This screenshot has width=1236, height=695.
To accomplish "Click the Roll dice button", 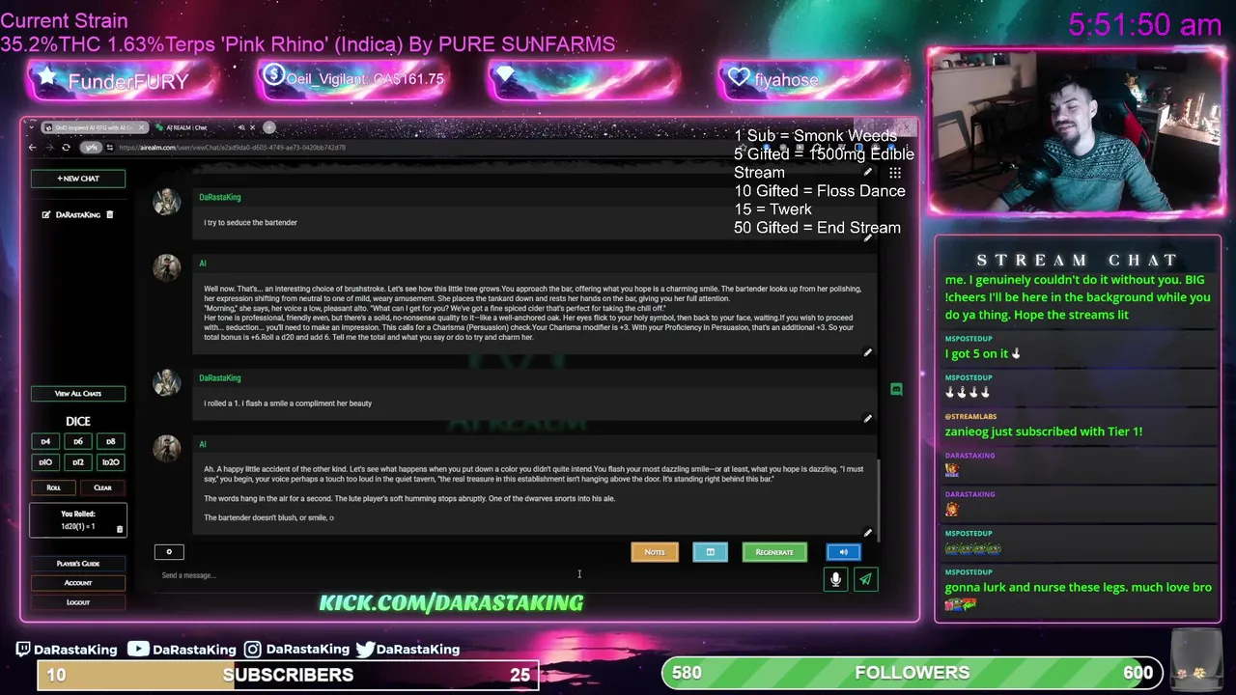I will click(54, 487).
